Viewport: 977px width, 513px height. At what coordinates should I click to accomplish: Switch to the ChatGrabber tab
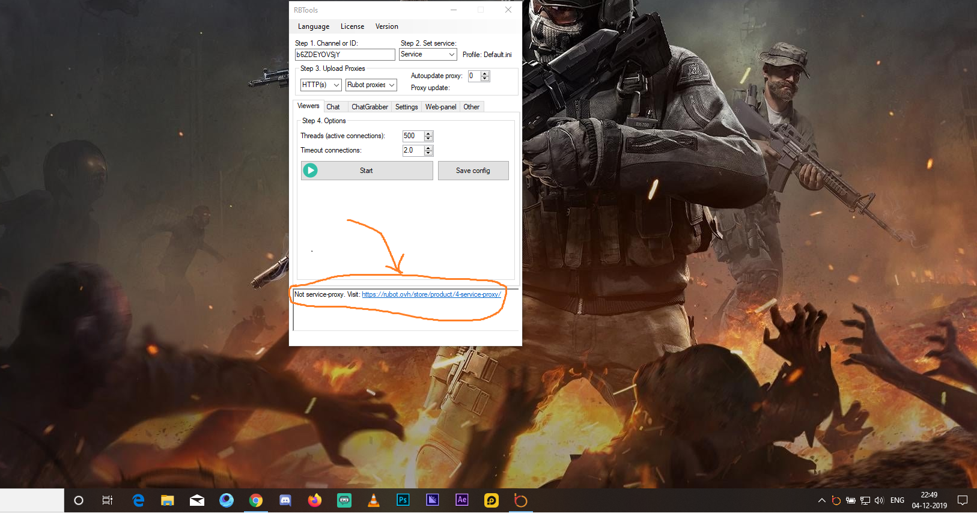click(x=370, y=107)
